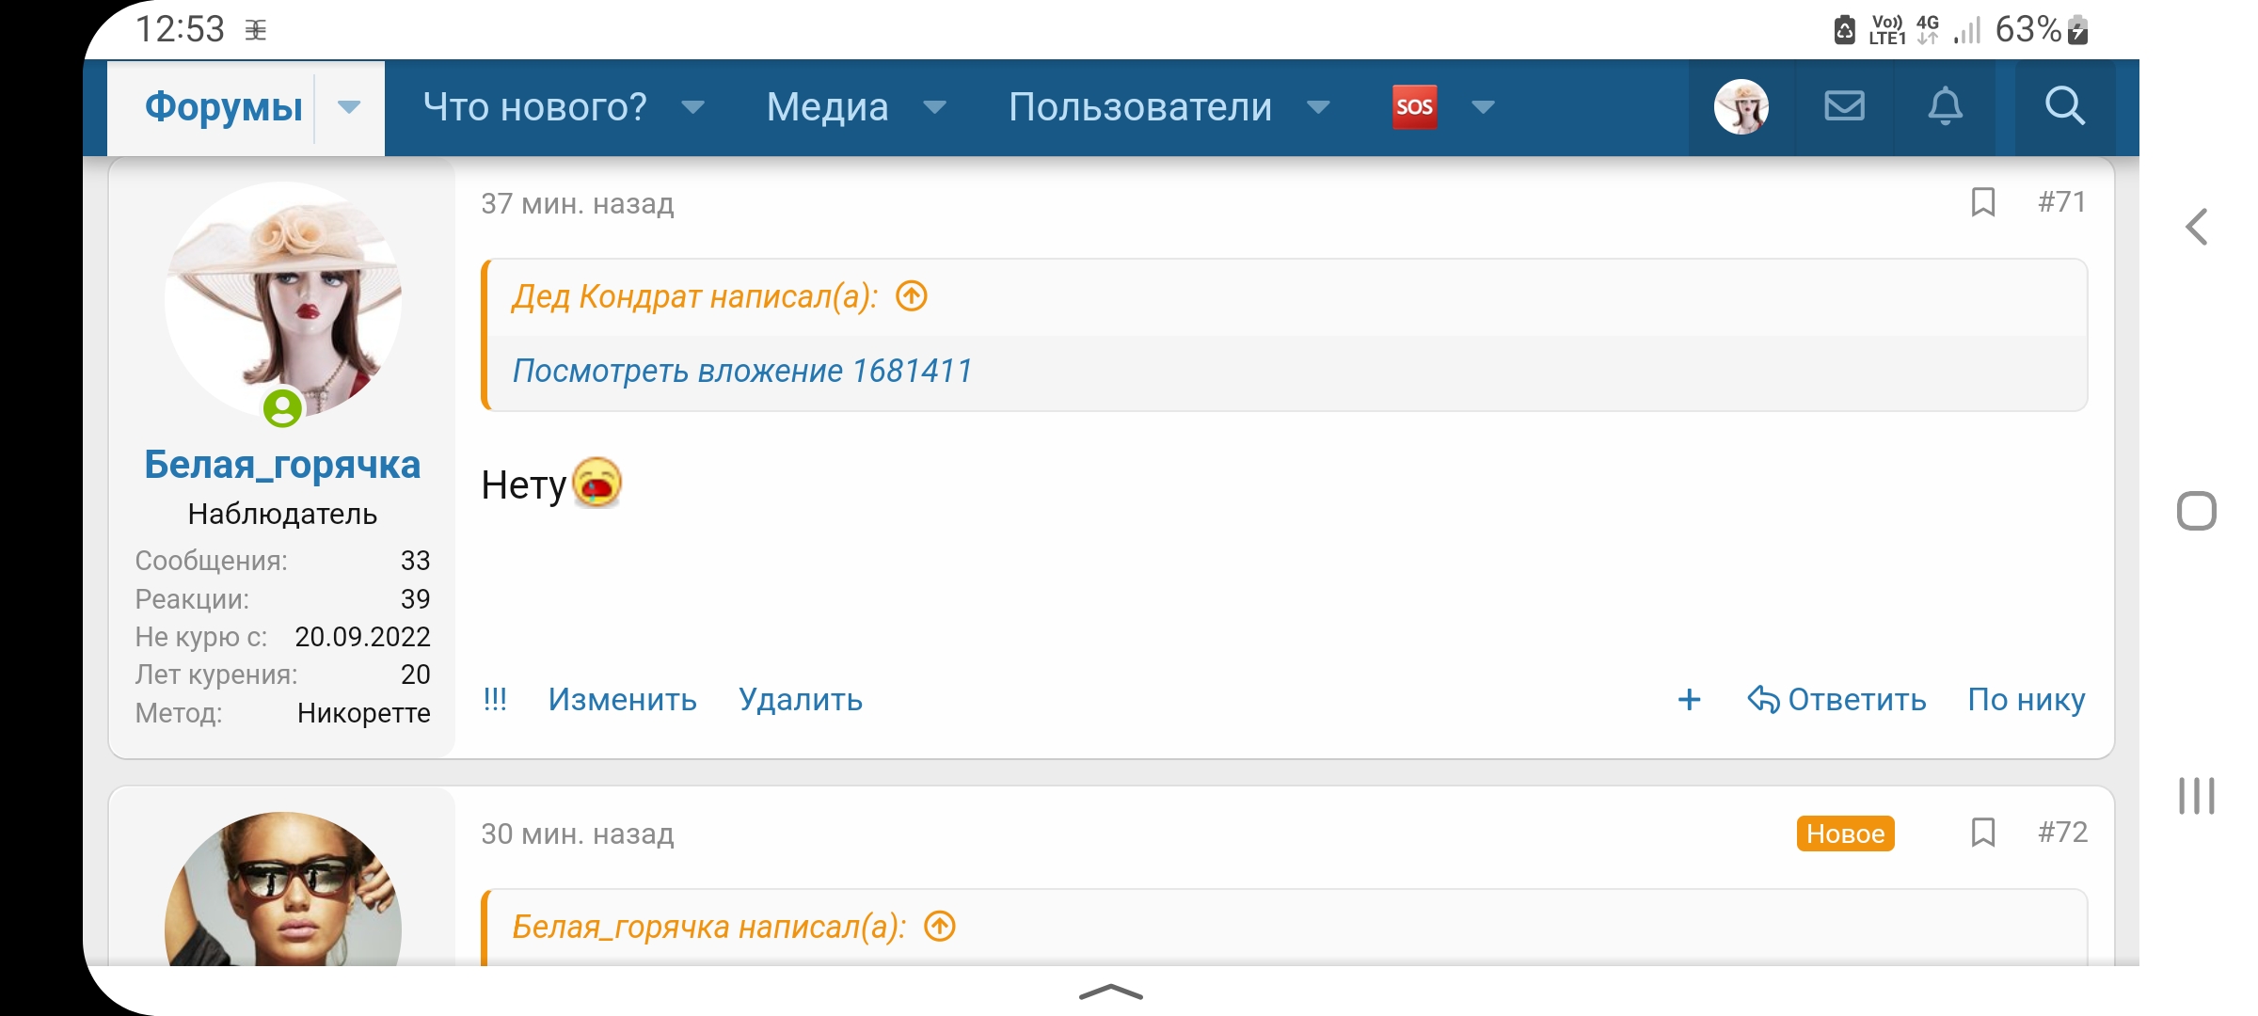Open the inbox envelope icon
Viewport: 2258px width, 1016px height.
[1844, 106]
